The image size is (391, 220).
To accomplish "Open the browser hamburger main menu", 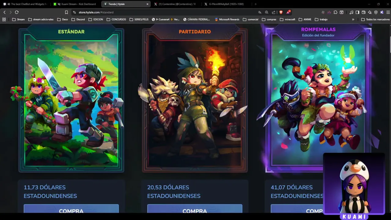I will [x=388, y=12].
